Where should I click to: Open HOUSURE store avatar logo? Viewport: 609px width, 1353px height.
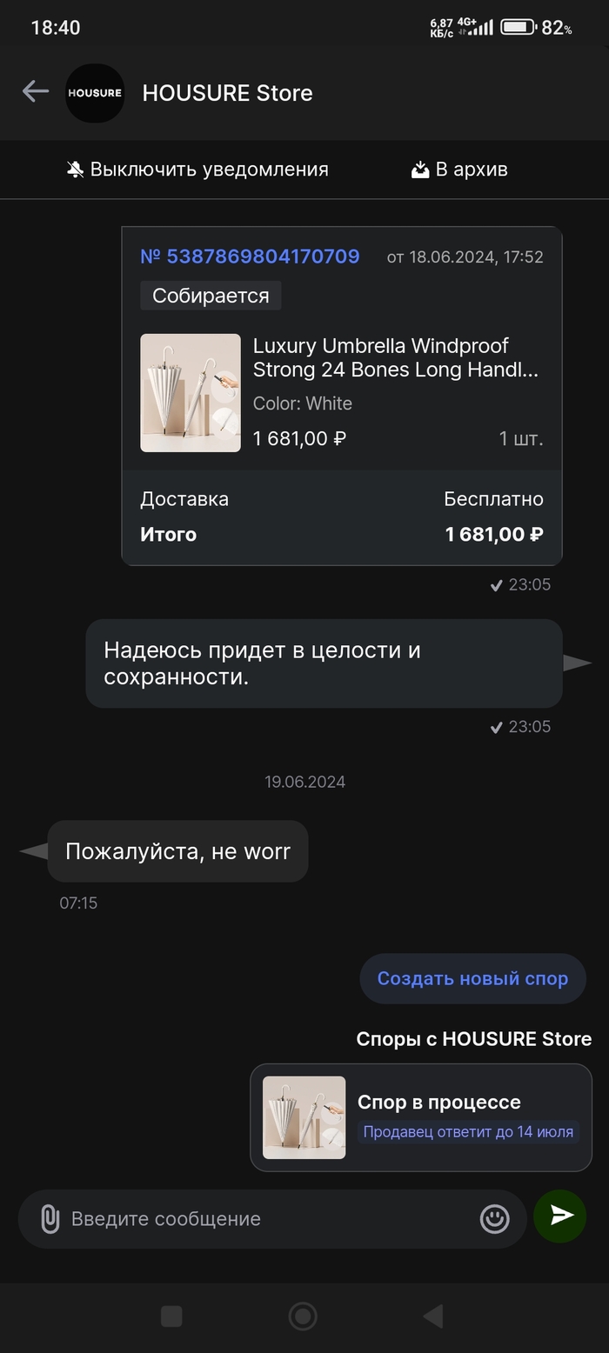click(95, 93)
